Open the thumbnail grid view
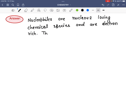The height and width of the screenshot is (94, 126). [8, 5]
